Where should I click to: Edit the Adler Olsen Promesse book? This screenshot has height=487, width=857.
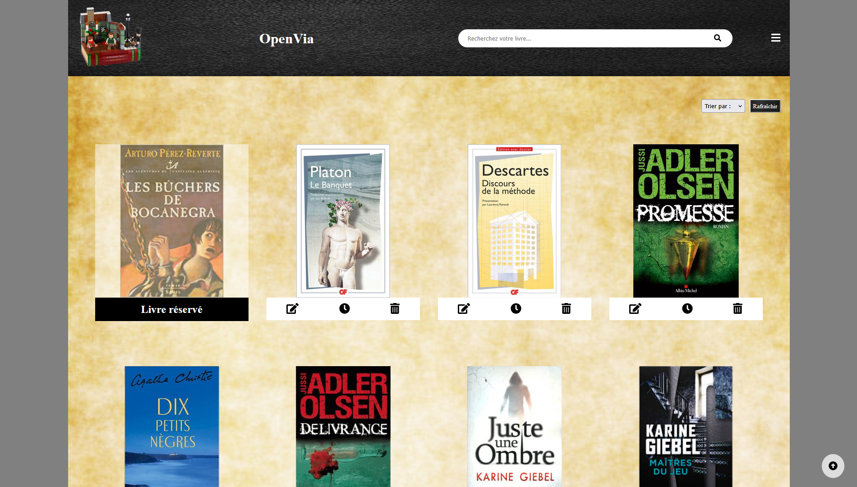pos(635,309)
